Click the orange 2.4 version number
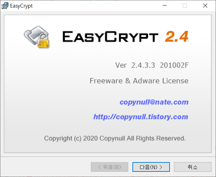 177,36
